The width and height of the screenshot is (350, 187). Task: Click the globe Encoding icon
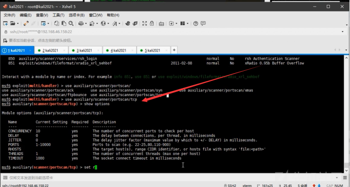click(103, 23)
